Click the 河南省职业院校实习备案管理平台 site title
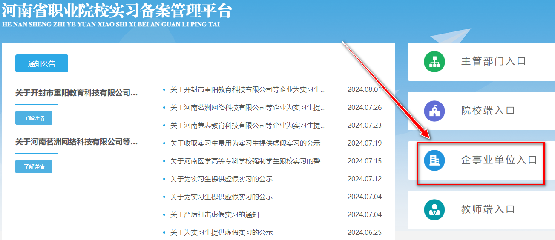 click(116, 11)
